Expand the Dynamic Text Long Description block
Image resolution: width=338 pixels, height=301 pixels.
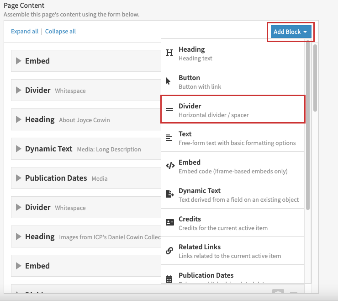click(19, 149)
